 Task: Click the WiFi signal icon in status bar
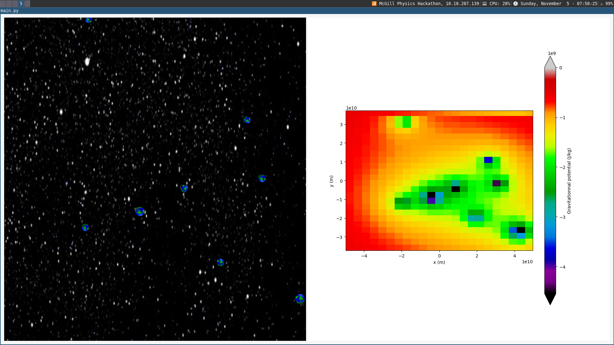click(374, 4)
